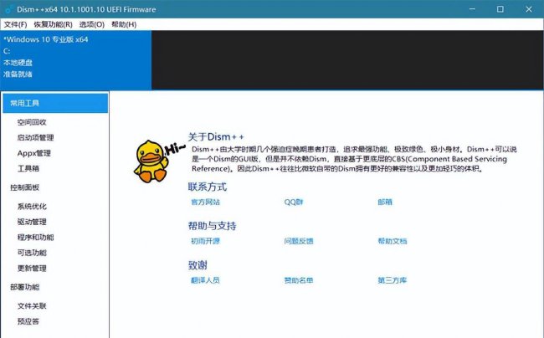Click the 邮箱 link
544x338 pixels.
tap(385, 202)
